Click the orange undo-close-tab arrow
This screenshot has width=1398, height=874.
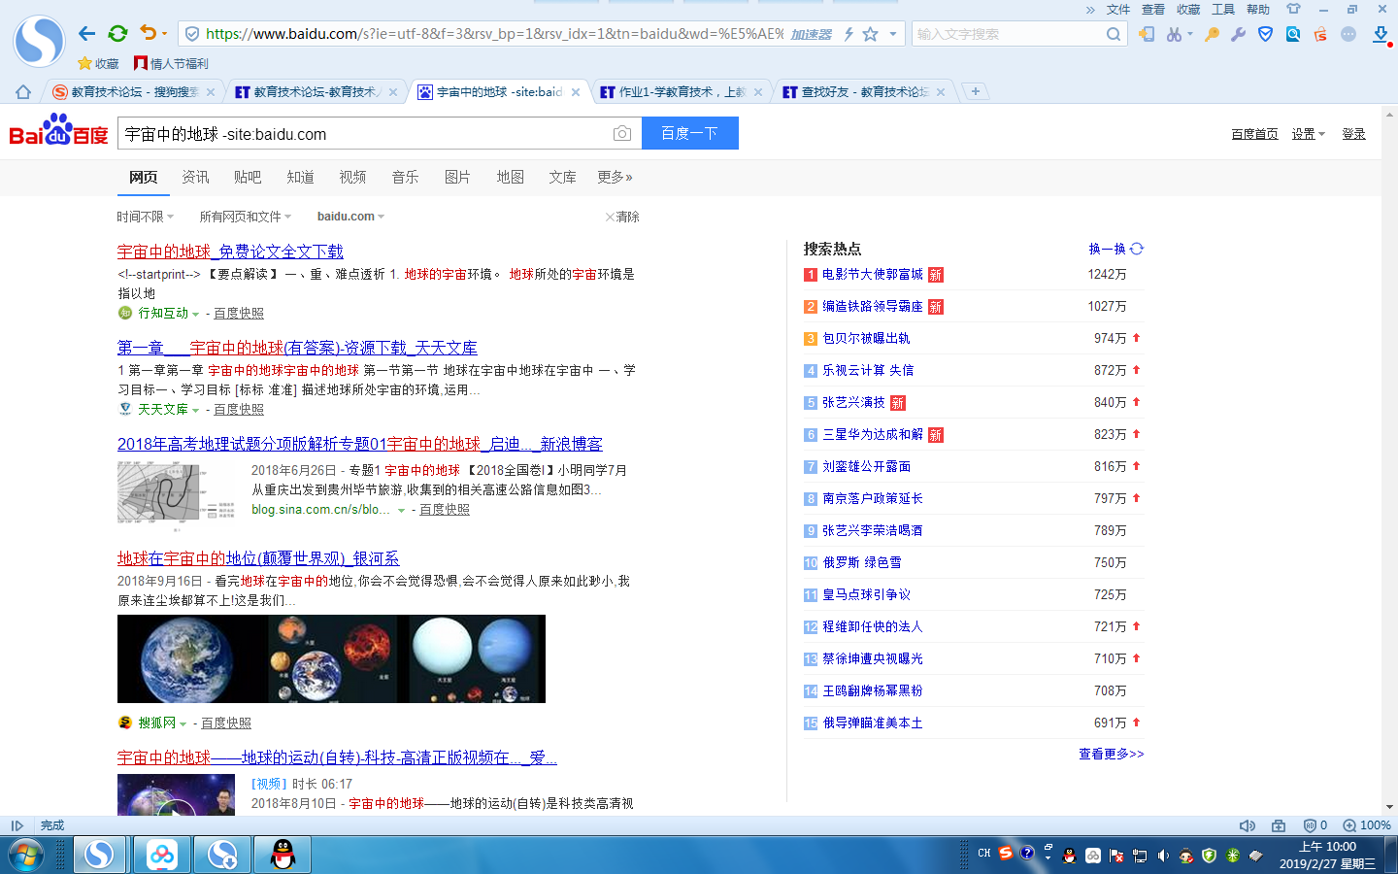[148, 33]
